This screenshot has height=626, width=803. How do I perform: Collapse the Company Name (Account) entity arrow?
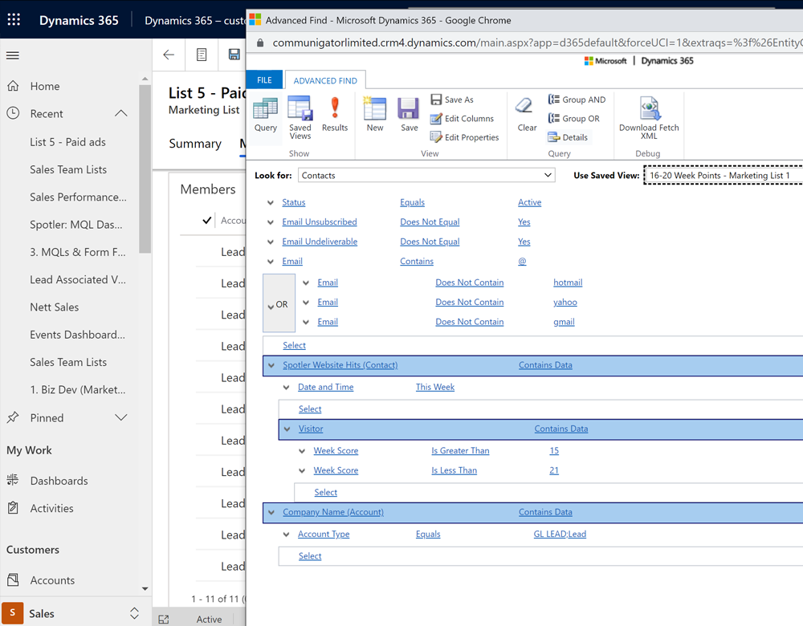[x=271, y=512]
